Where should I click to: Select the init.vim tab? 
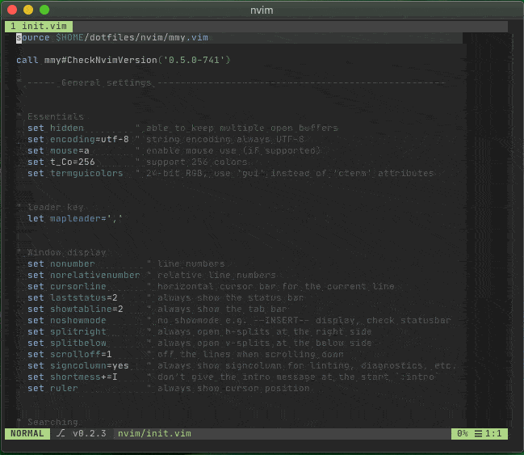(39, 26)
